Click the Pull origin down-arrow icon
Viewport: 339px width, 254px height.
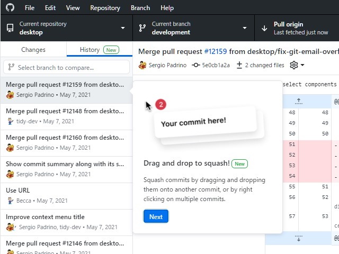pyautogui.click(x=264, y=28)
